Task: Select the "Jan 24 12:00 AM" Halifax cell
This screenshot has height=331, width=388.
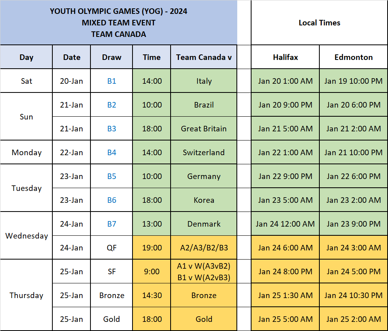Action: 285,224
